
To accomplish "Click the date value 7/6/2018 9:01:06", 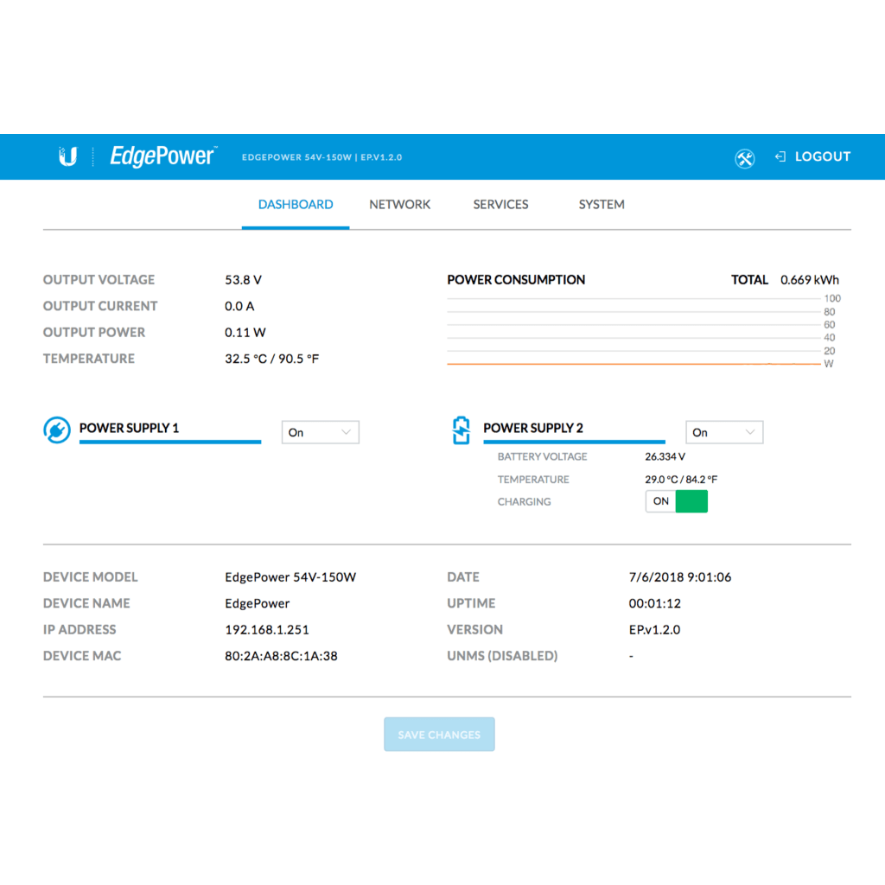I will point(679,576).
